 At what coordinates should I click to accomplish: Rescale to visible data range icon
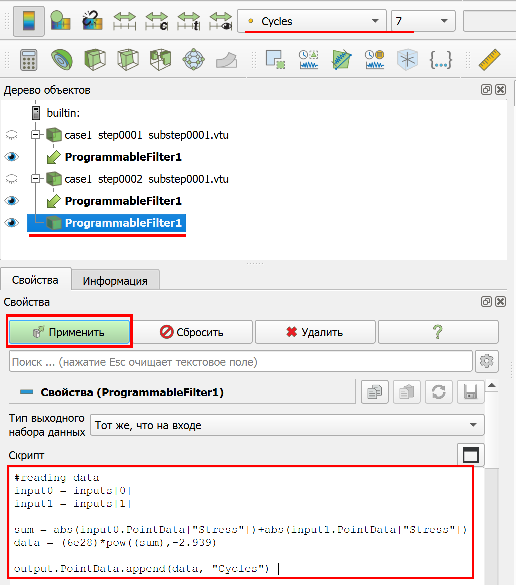220,21
